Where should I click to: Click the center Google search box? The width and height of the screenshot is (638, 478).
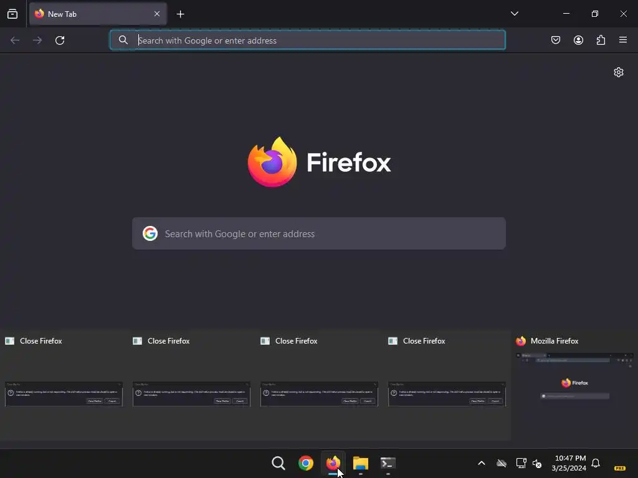point(319,234)
